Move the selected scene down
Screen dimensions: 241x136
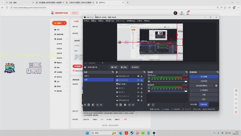point(101,105)
